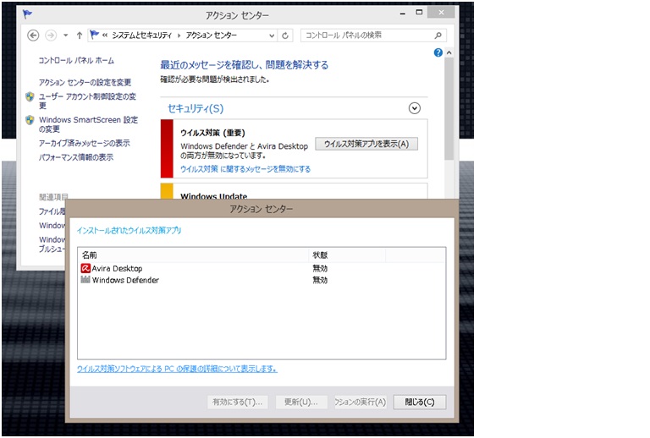The image size is (650, 438).
Task: Open Help via the blue question mark
Action: 438,52
